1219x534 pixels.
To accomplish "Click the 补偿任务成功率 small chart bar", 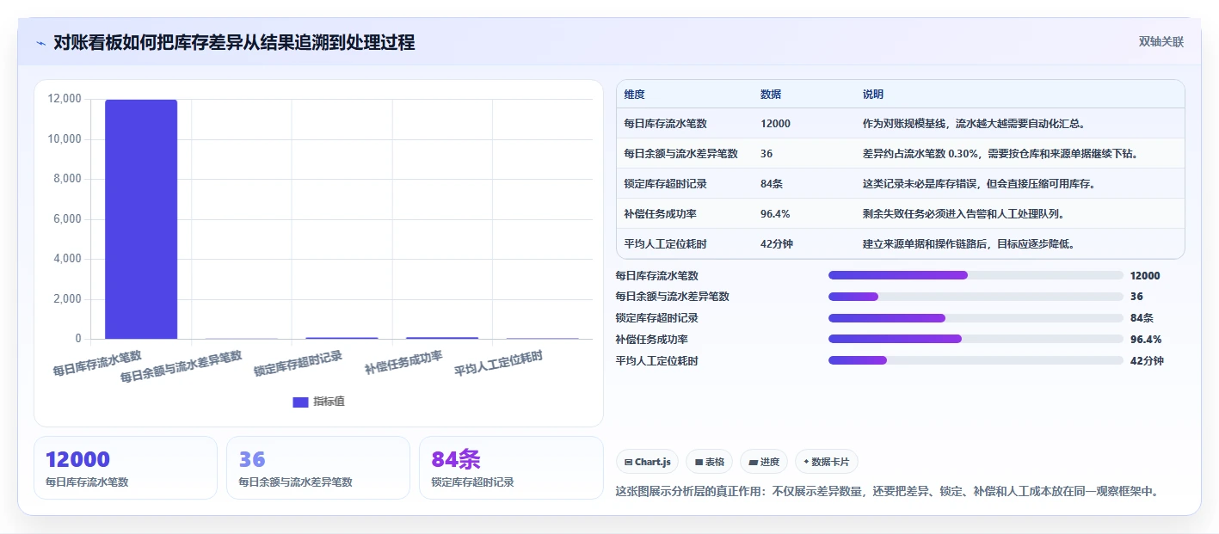I will point(442,338).
